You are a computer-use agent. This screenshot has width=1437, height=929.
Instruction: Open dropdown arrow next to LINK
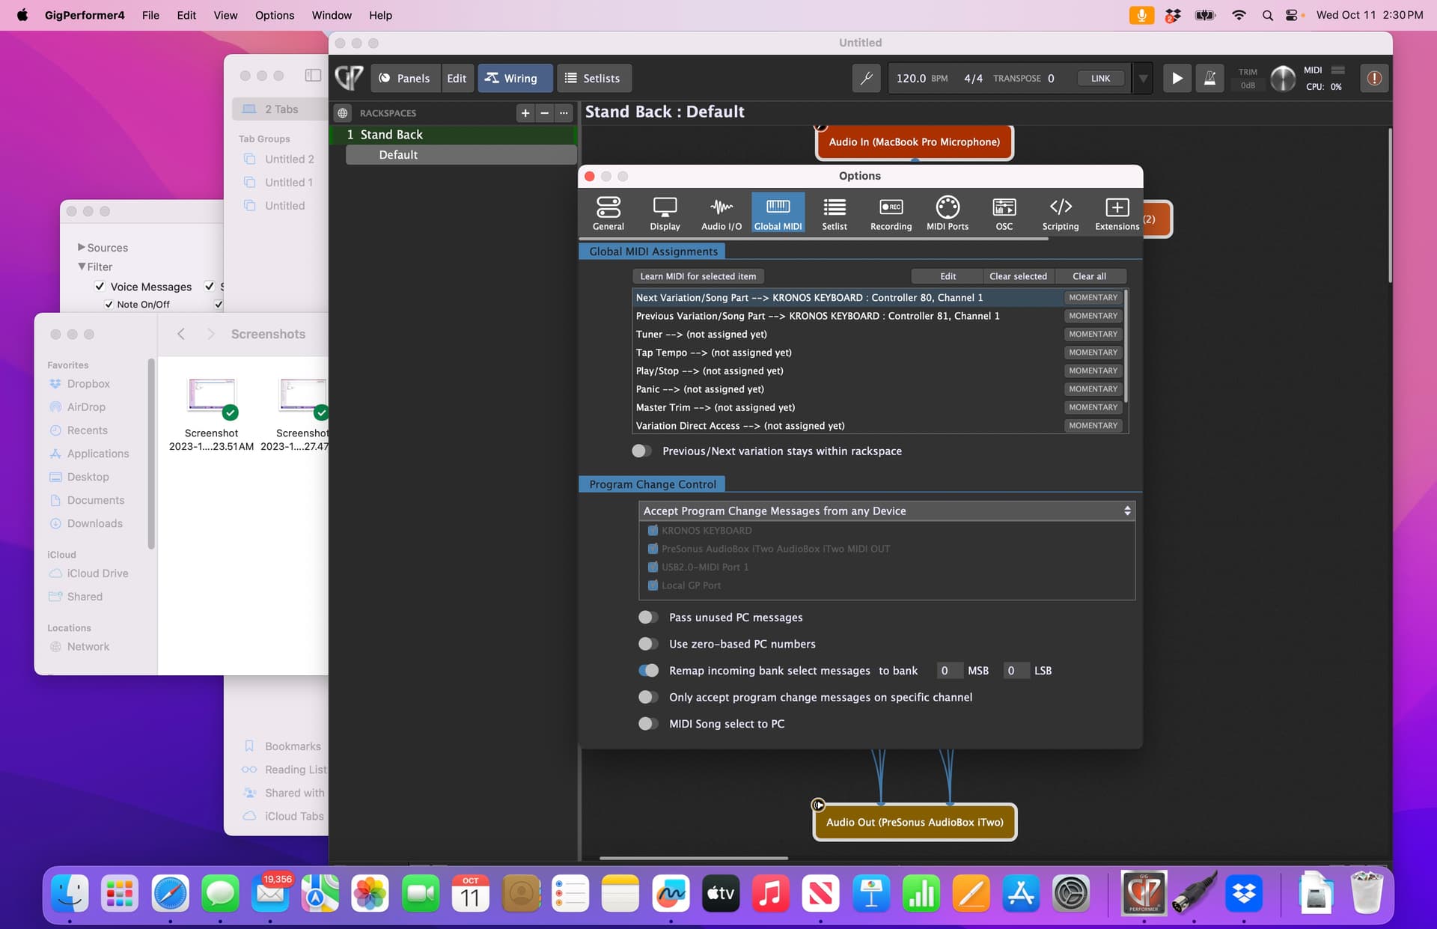click(1143, 78)
